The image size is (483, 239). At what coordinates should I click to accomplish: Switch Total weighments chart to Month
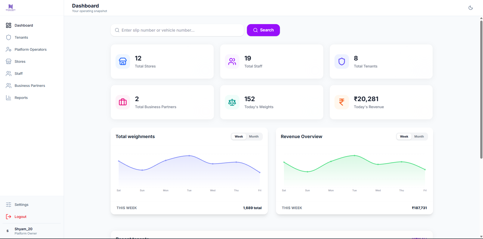(254, 137)
